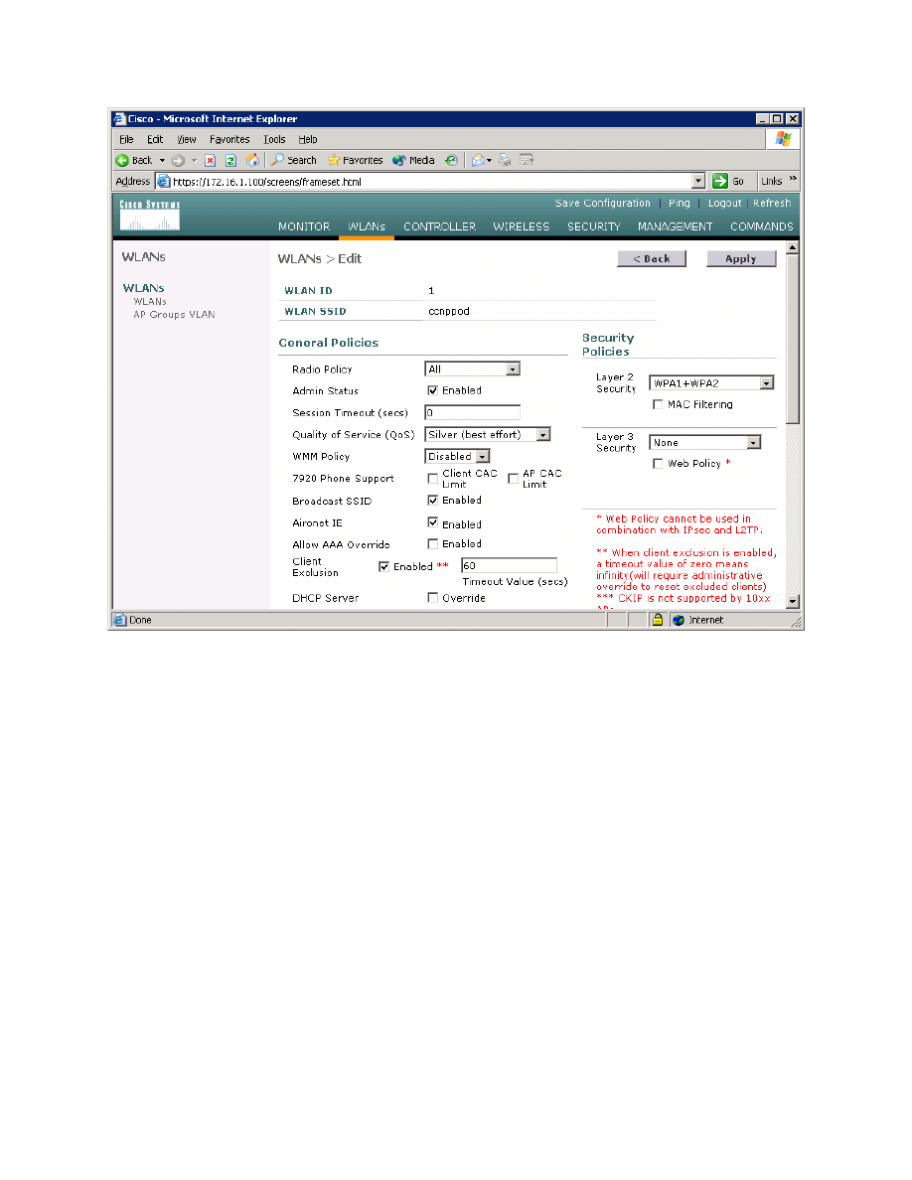Click the page vertical scrollbar down arrow
This screenshot has height=1180, width=912.
pyautogui.click(x=792, y=601)
